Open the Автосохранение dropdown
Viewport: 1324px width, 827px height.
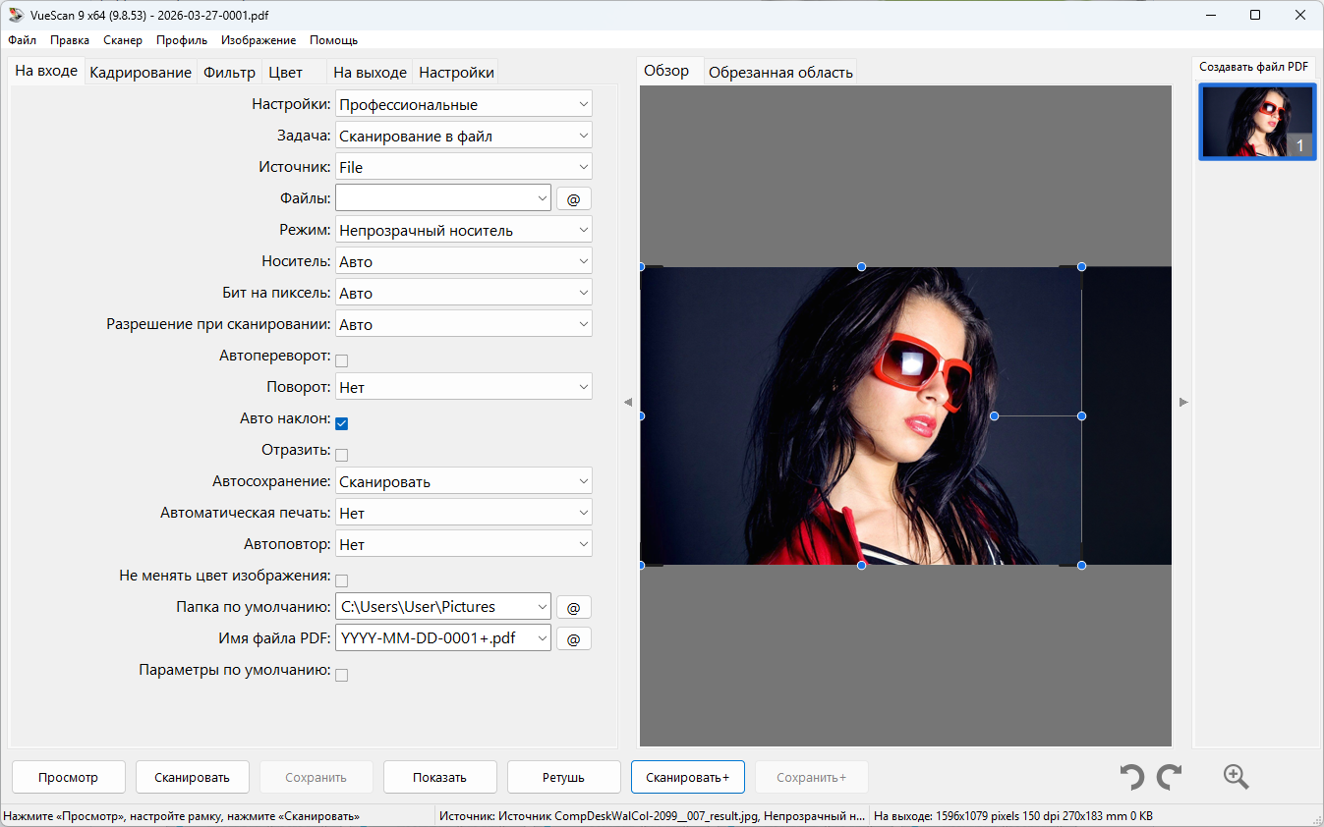463,481
